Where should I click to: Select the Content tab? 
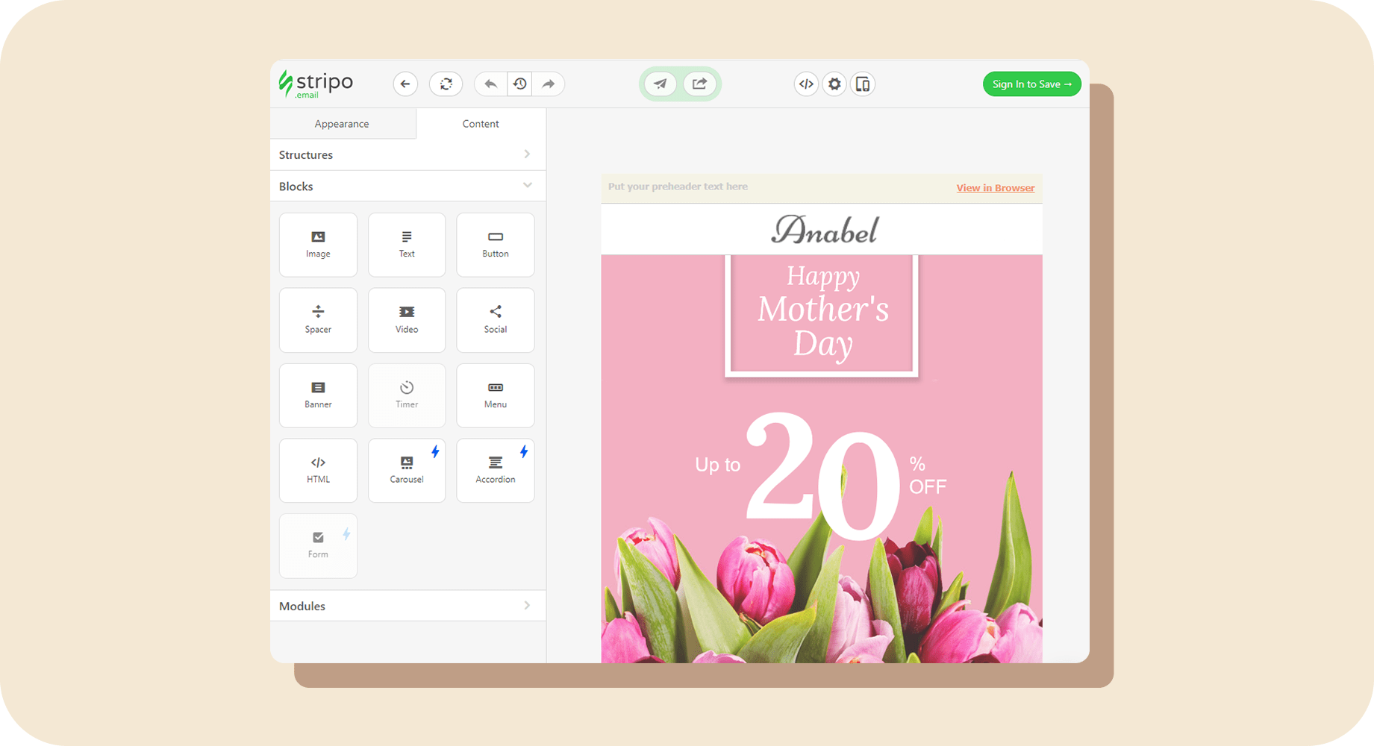tap(481, 124)
